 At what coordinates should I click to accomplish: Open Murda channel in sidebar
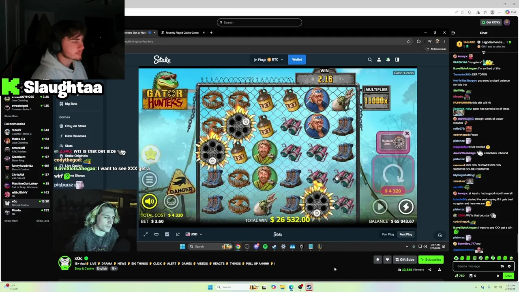(26, 212)
